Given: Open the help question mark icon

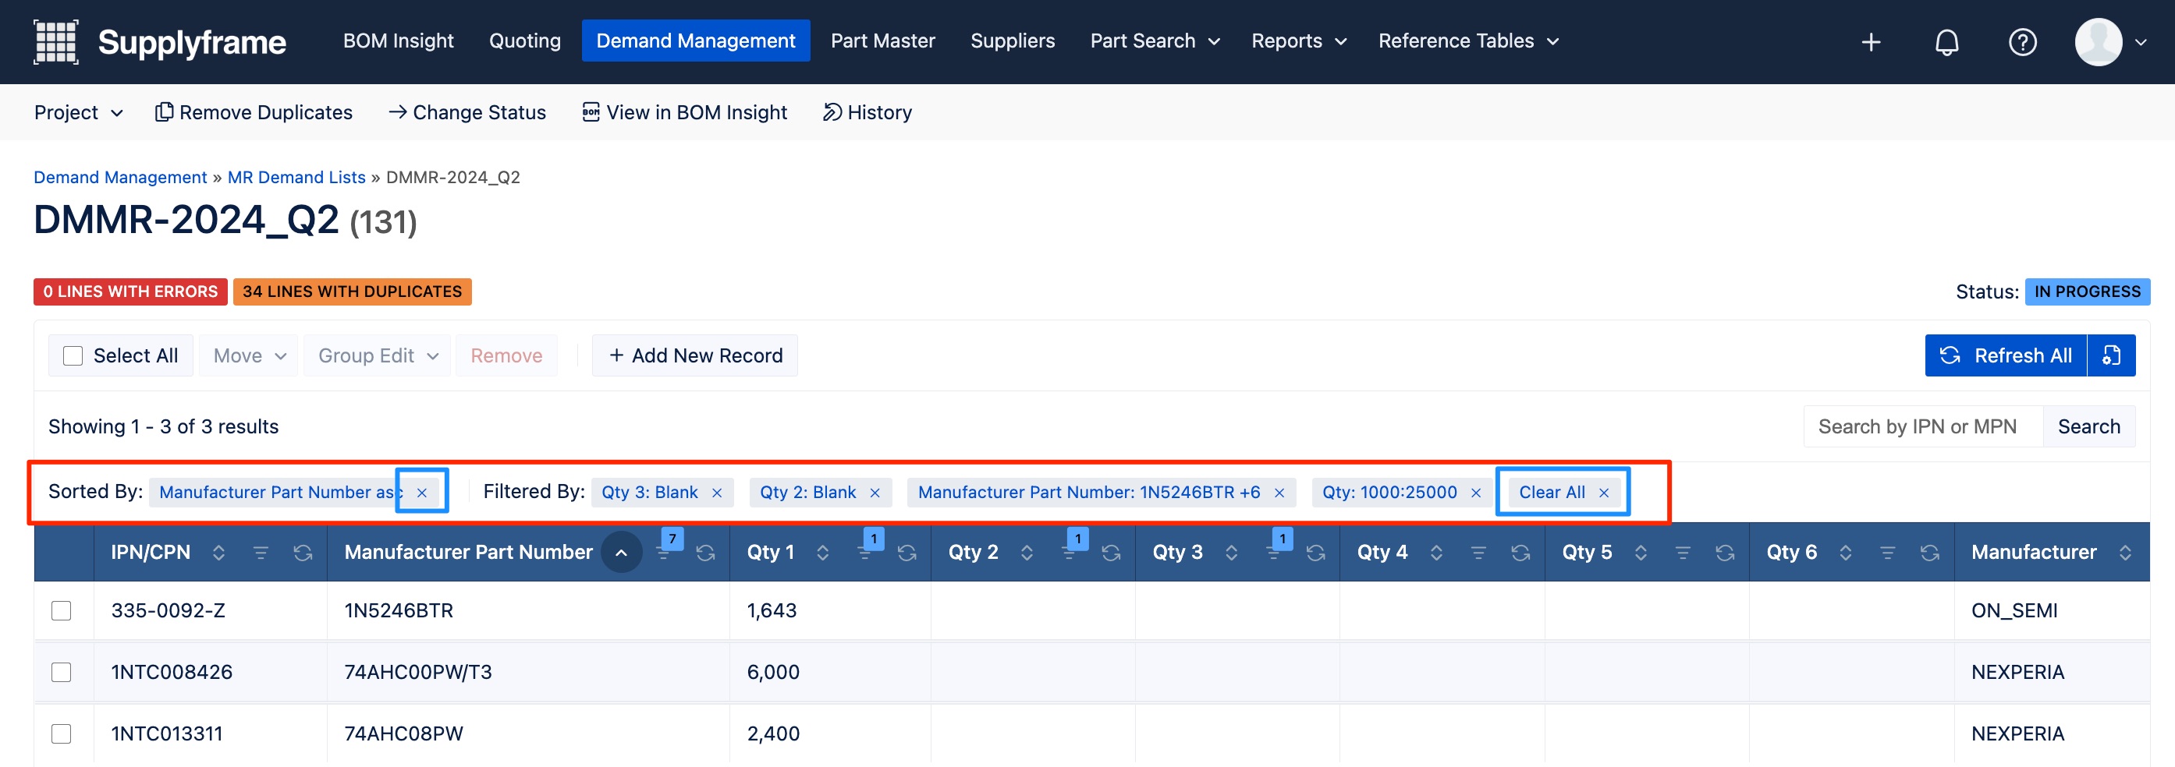Looking at the screenshot, I should click(x=2022, y=42).
